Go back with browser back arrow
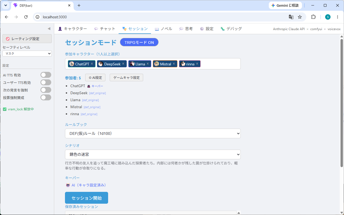The image size is (344, 215). tap(6, 17)
